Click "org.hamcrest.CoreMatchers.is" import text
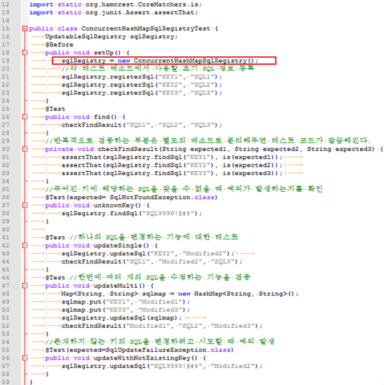This screenshot has height=385, width=384. [142, 4]
